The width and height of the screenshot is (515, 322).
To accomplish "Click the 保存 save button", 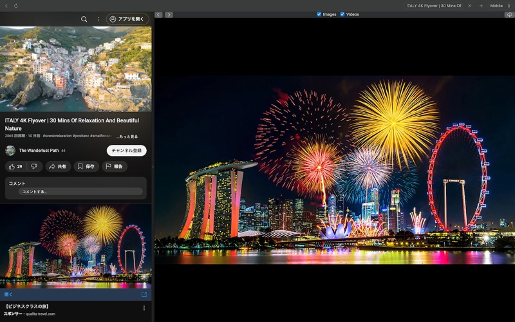I will click(x=86, y=167).
